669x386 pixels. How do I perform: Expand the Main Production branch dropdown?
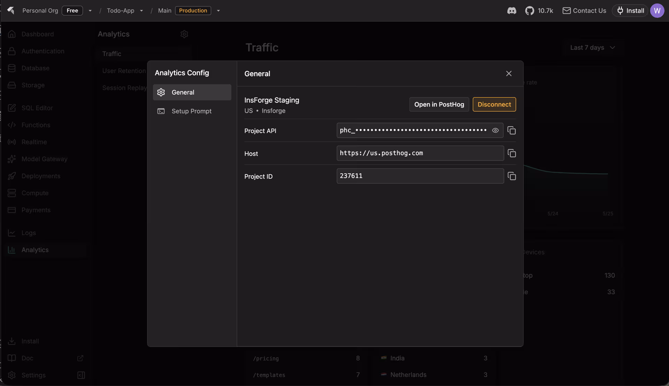(x=218, y=11)
